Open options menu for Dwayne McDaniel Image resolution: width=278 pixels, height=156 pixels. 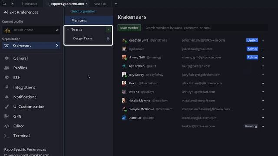click(x=262, y=109)
